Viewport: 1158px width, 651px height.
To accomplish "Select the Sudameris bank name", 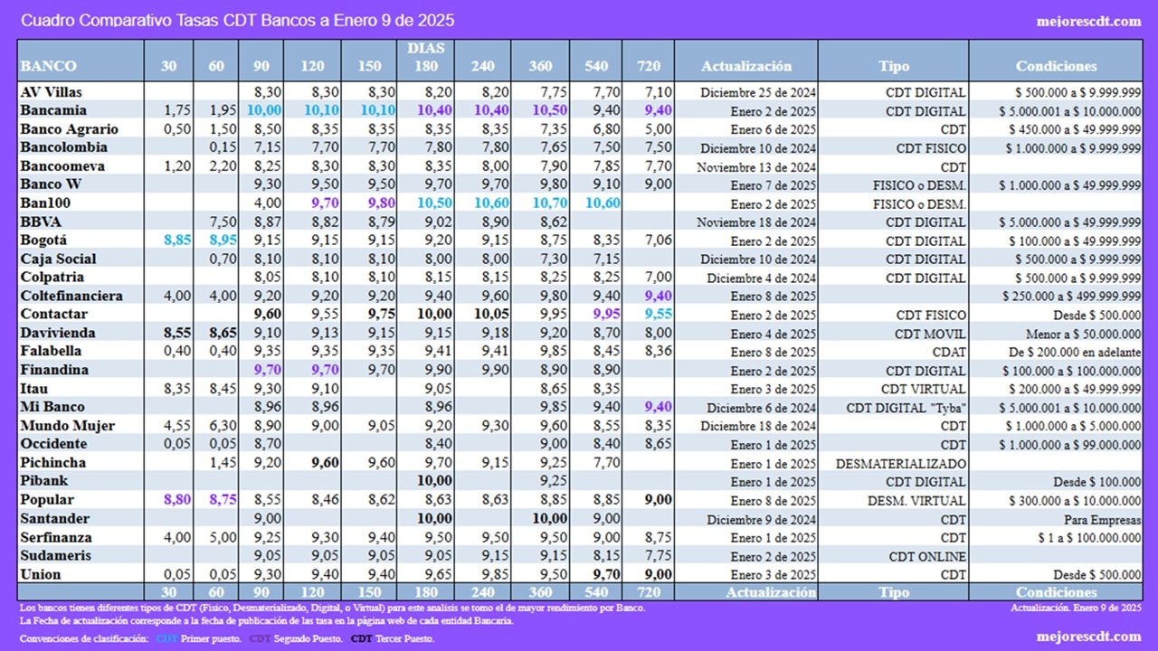I will (57, 555).
